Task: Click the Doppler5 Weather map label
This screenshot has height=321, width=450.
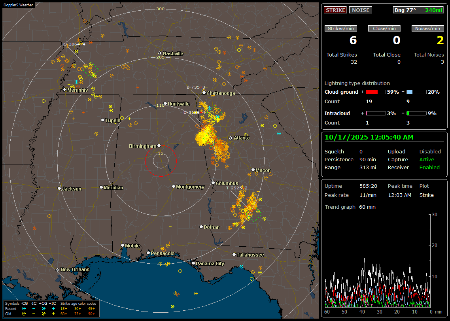Action: tap(19, 5)
